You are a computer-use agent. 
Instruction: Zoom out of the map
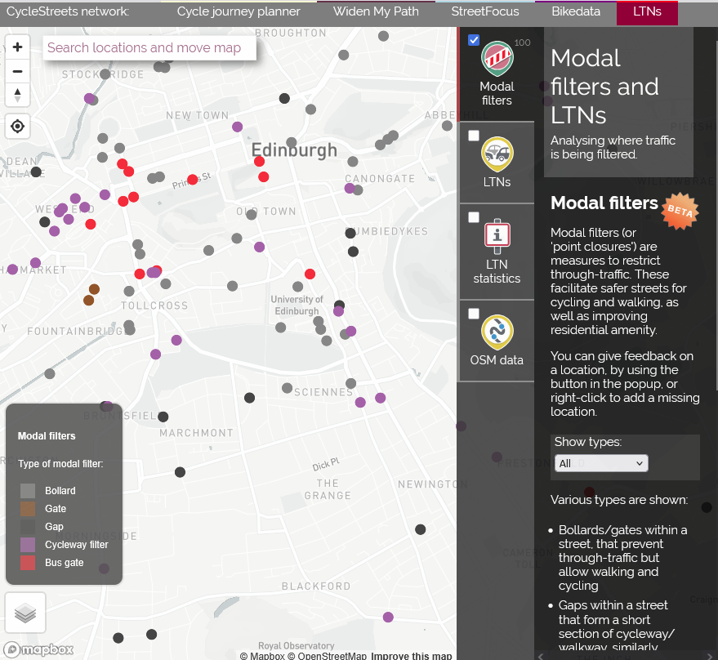[x=17, y=71]
